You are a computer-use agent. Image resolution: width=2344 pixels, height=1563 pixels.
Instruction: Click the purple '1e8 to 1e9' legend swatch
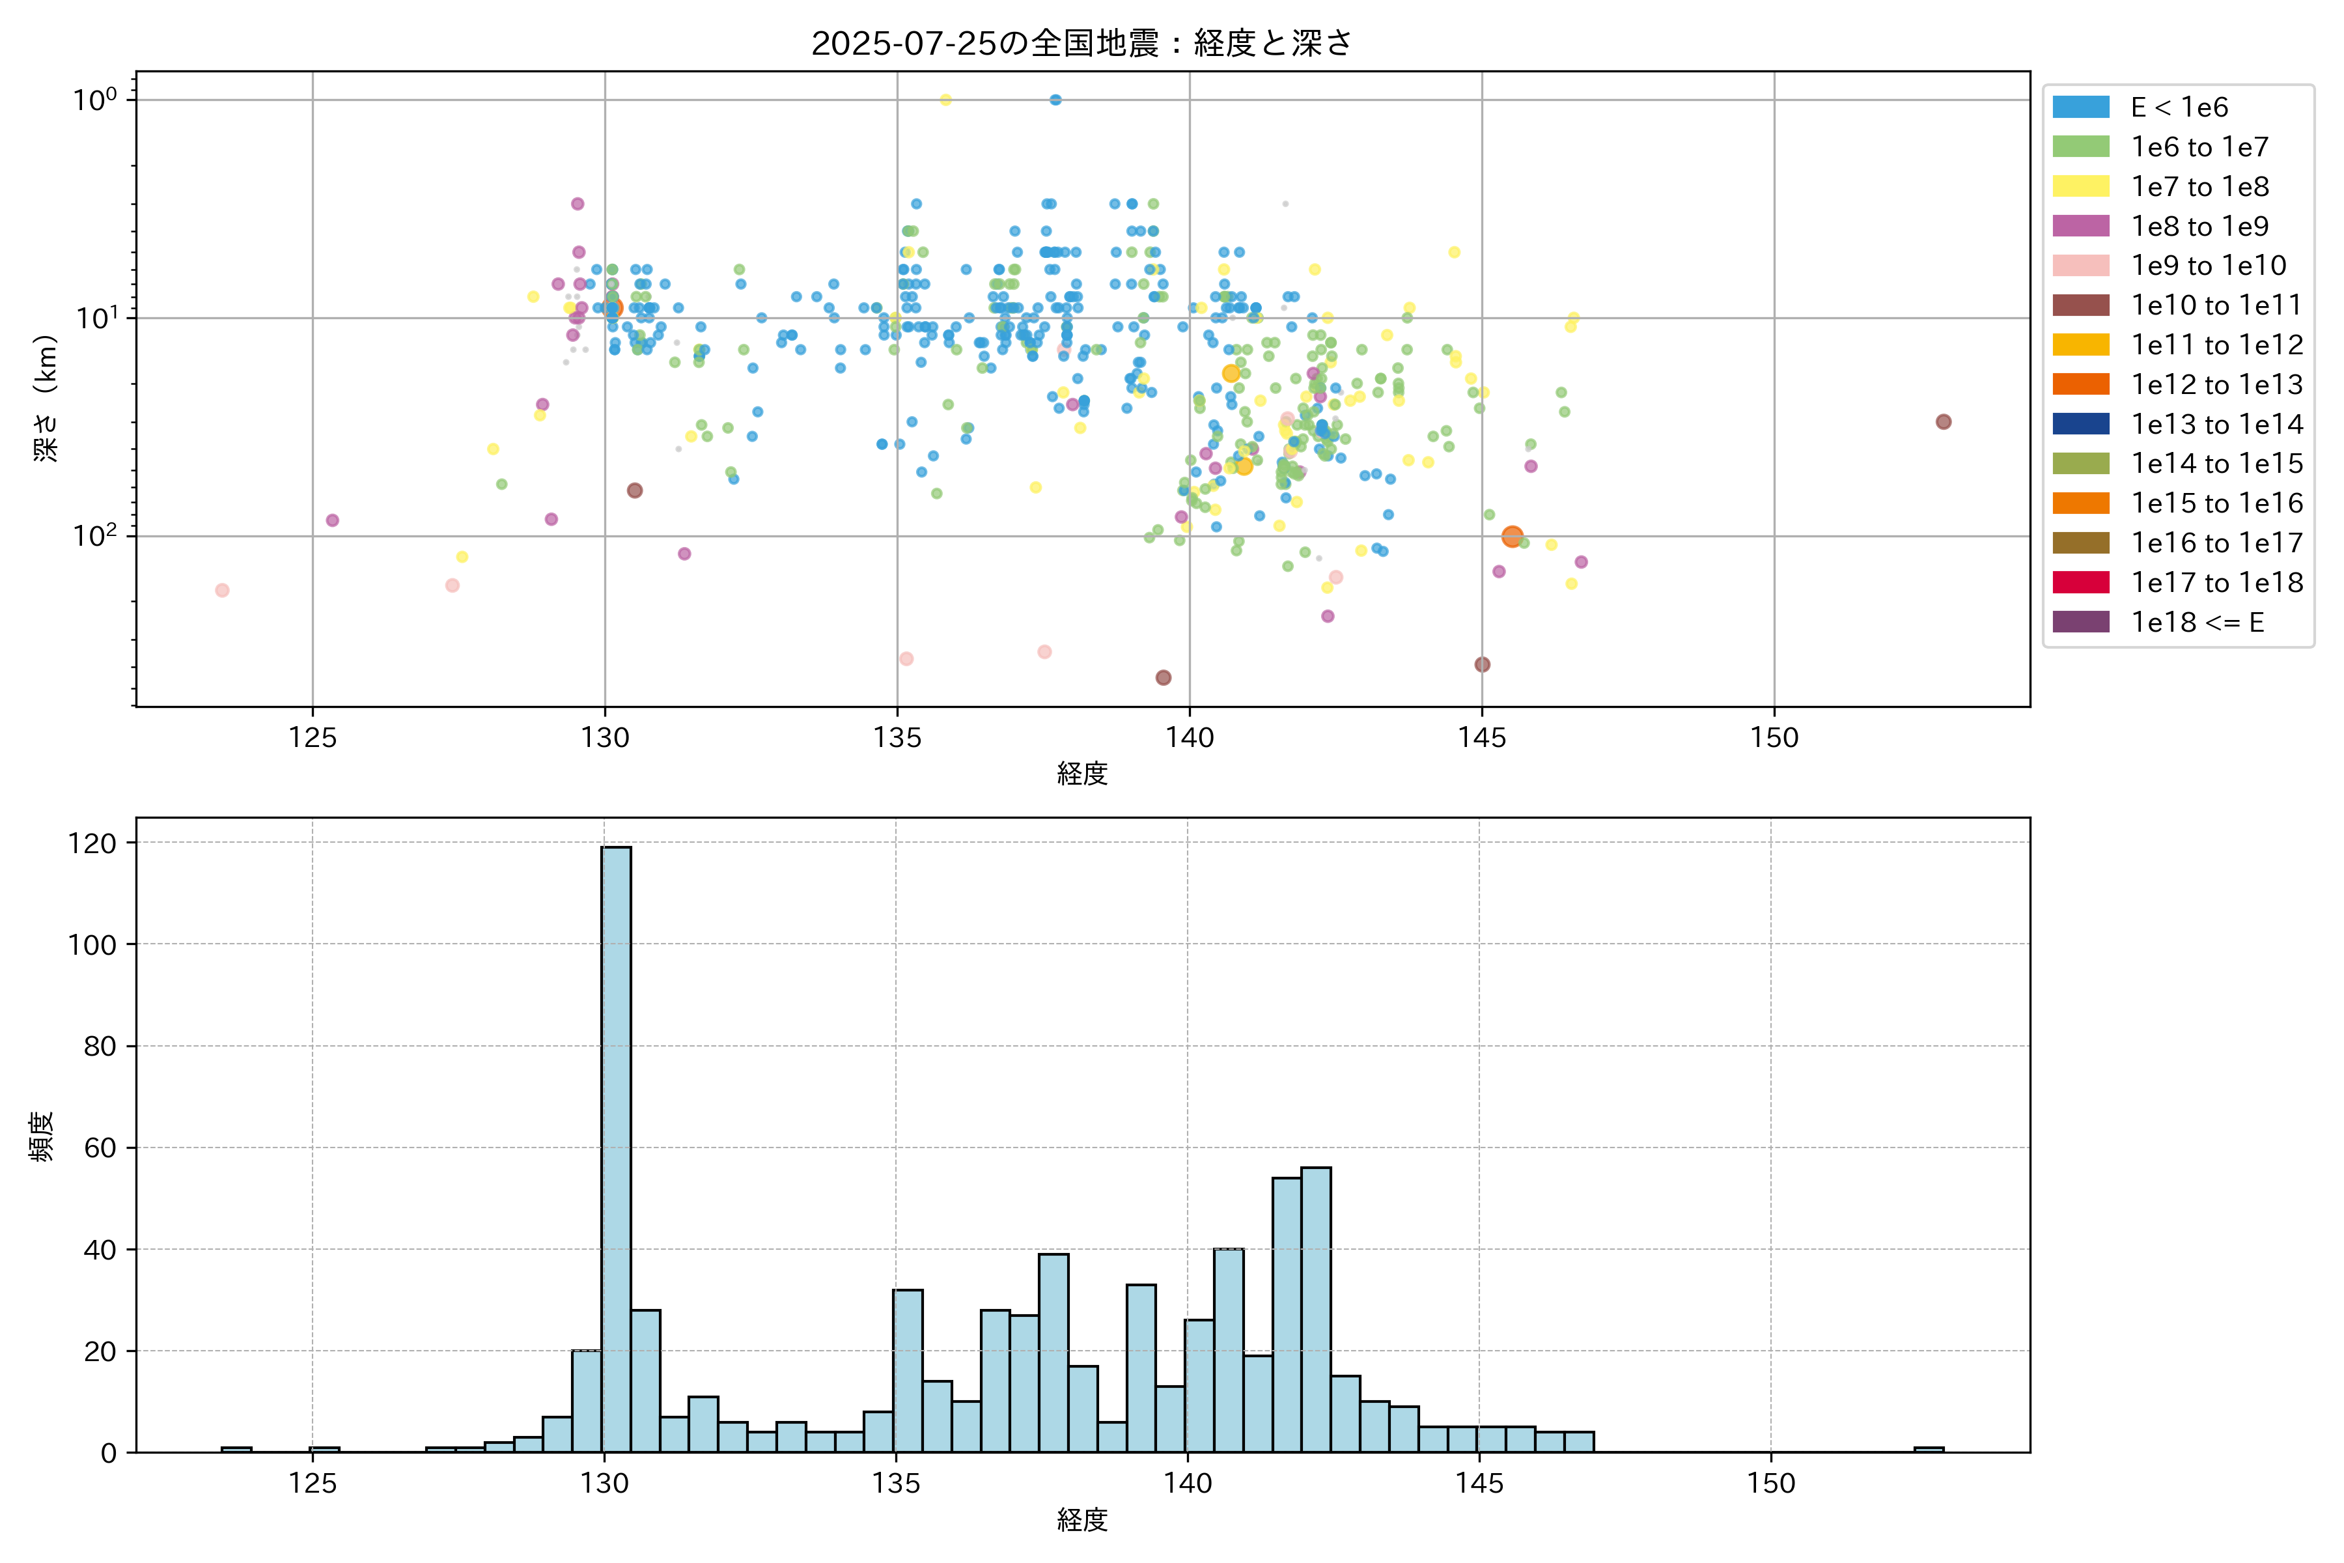(2080, 226)
